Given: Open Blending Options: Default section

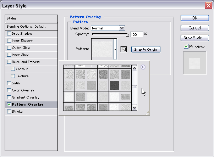Looking at the screenshot, I should (x=31, y=27).
